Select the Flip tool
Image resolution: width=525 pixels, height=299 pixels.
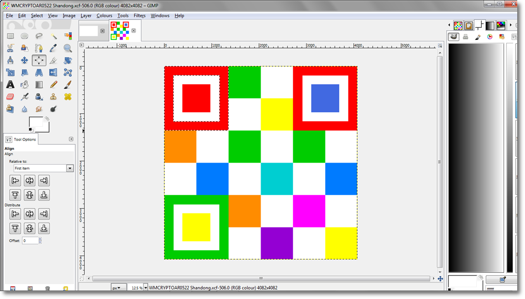53,72
